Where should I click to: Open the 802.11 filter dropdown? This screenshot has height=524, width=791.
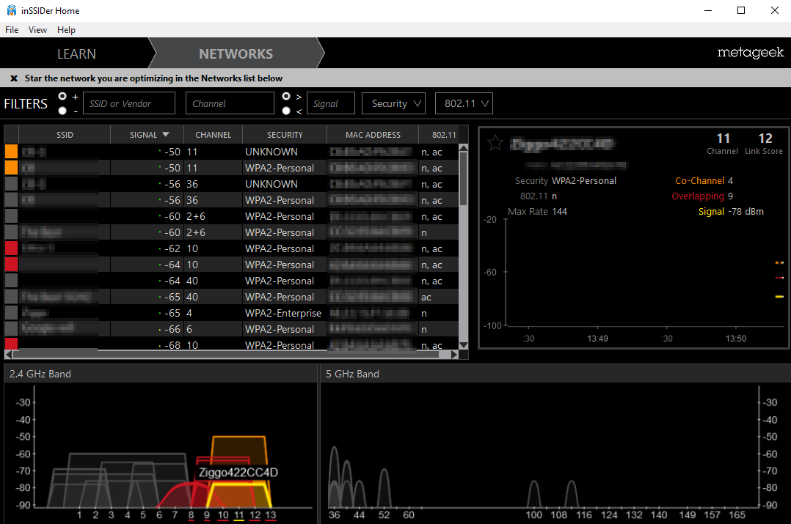pos(464,103)
